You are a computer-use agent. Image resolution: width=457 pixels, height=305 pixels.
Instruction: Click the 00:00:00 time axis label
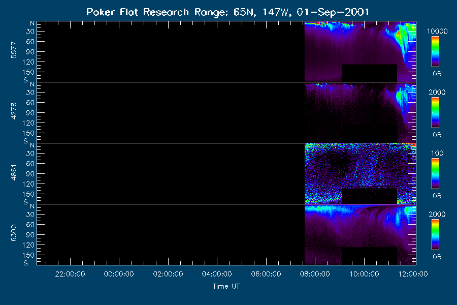click(x=119, y=274)
